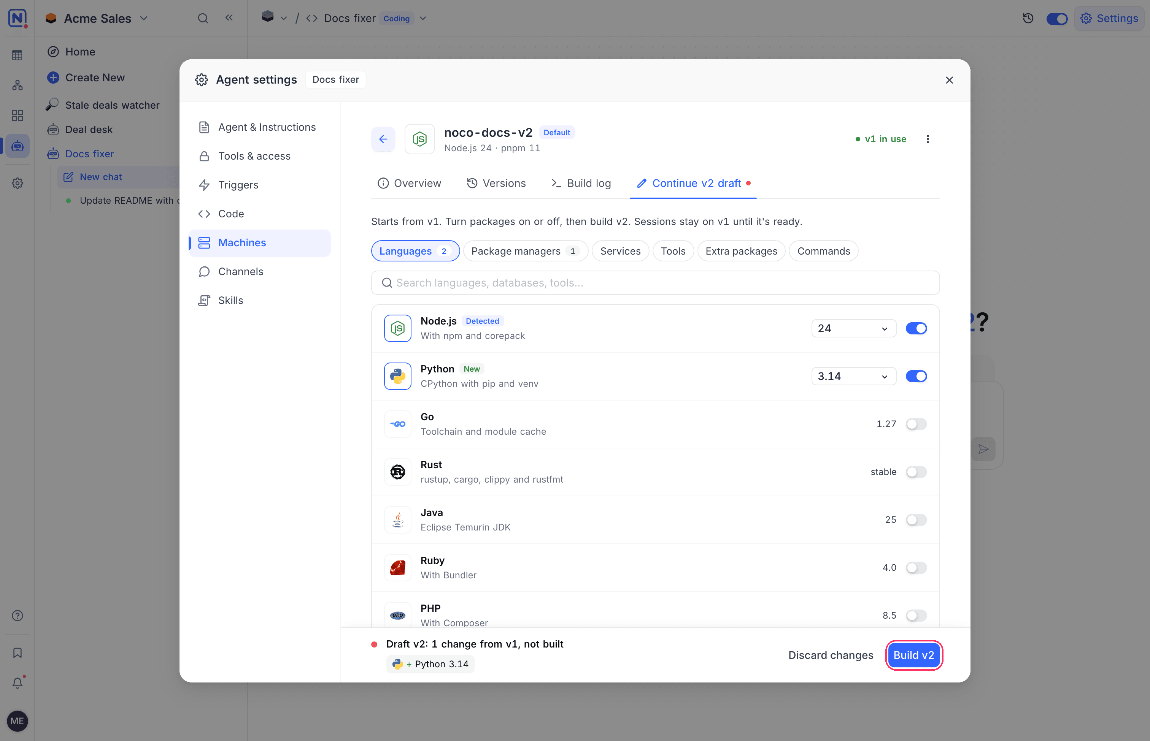Click the NocoDB logo icon
1150x741 pixels.
tap(17, 18)
